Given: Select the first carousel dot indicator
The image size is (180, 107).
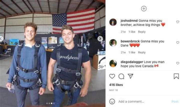Looking at the screenshot, I should tap(47, 103).
